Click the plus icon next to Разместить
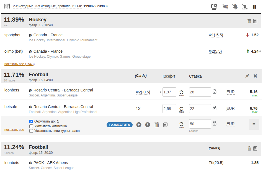263x171 pixels. tap(139, 125)
